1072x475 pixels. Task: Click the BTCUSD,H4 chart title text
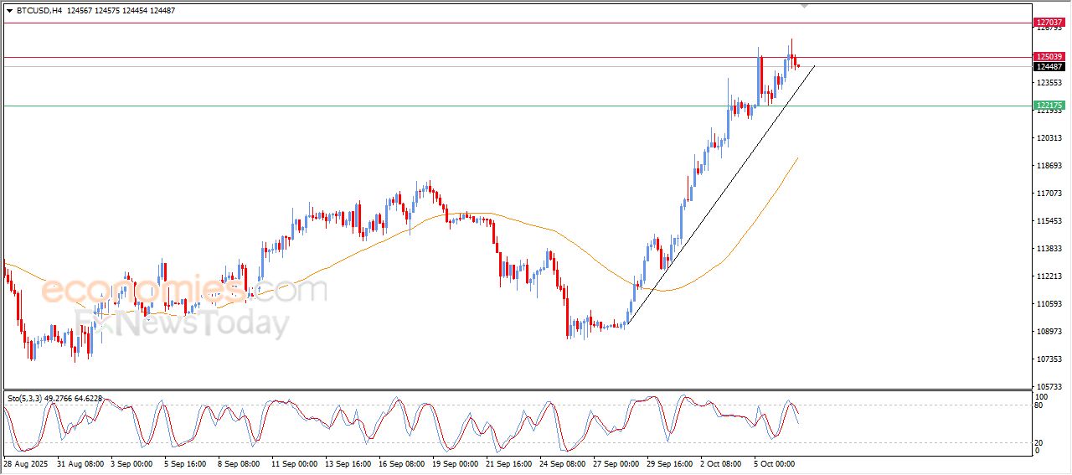point(39,11)
